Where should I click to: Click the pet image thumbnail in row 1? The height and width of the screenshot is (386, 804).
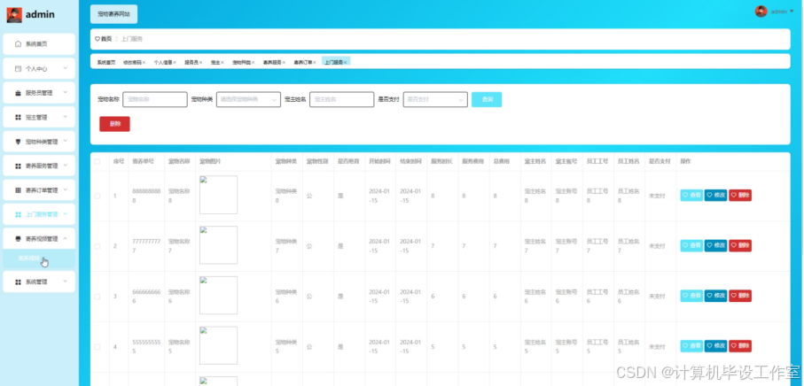(x=218, y=195)
